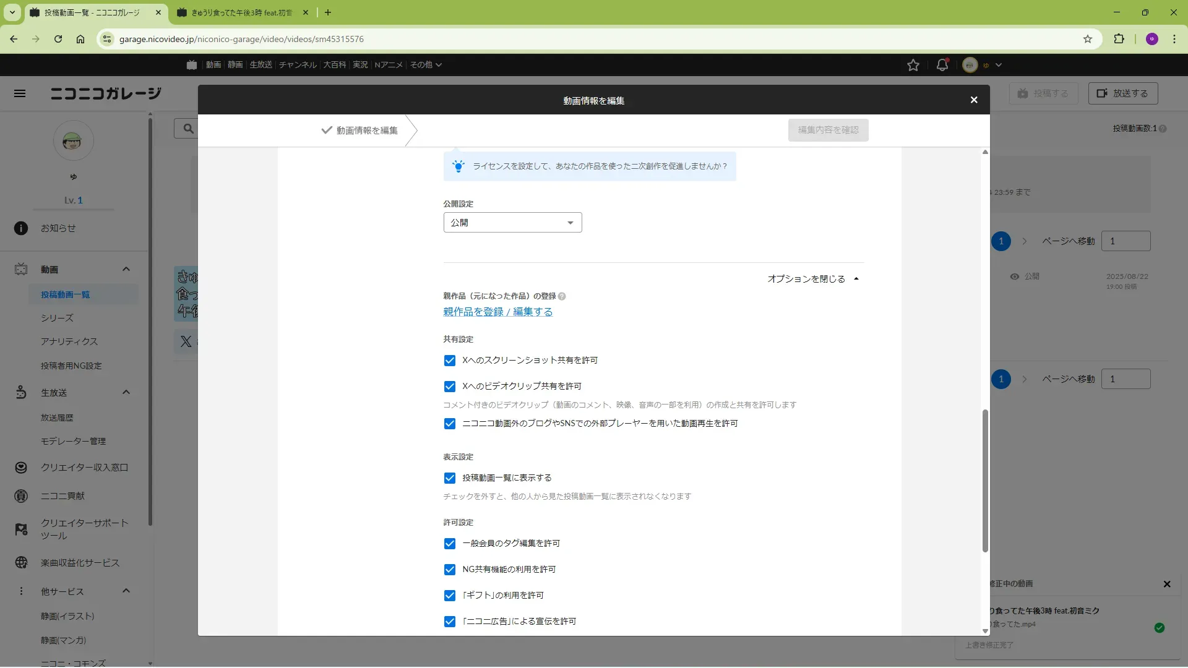This screenshot has height=668, width=1188.
Task: Disable 「ギフト」の利用を許可 checkbox
Action: [450, 596]
